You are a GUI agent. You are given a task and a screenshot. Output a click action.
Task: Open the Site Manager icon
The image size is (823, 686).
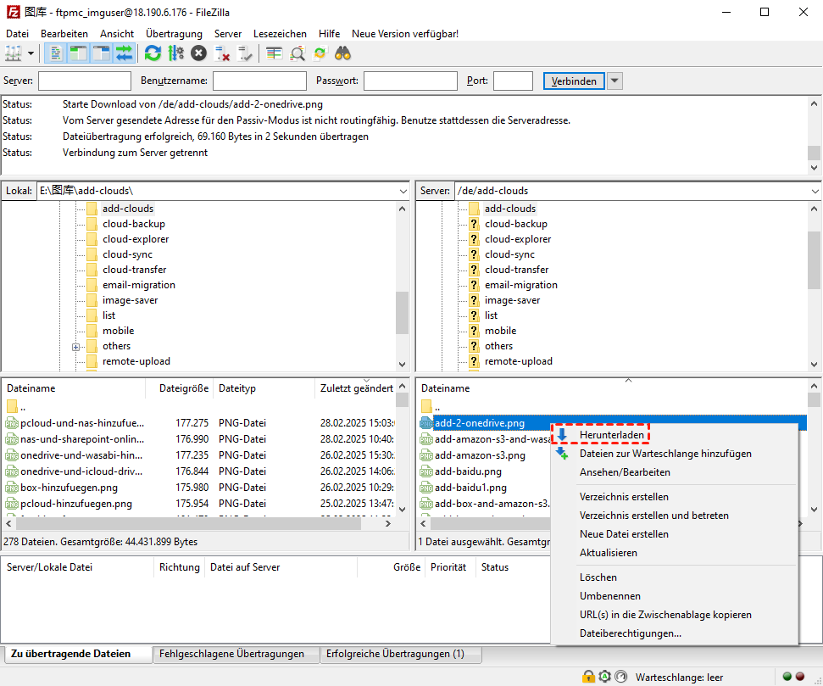coord(14,53)
